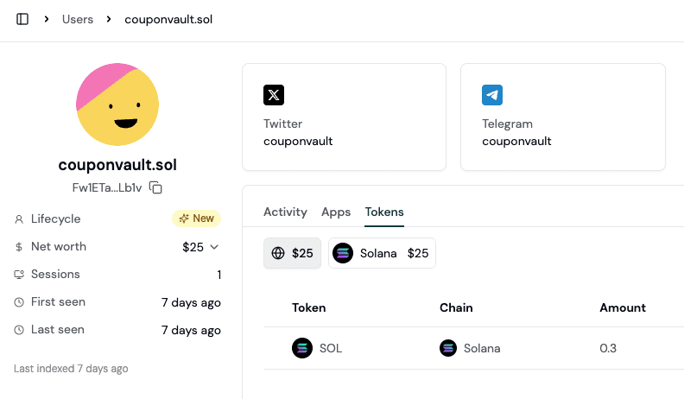Click the New lifecycle badge
The image size is (684, 399).
196,218
